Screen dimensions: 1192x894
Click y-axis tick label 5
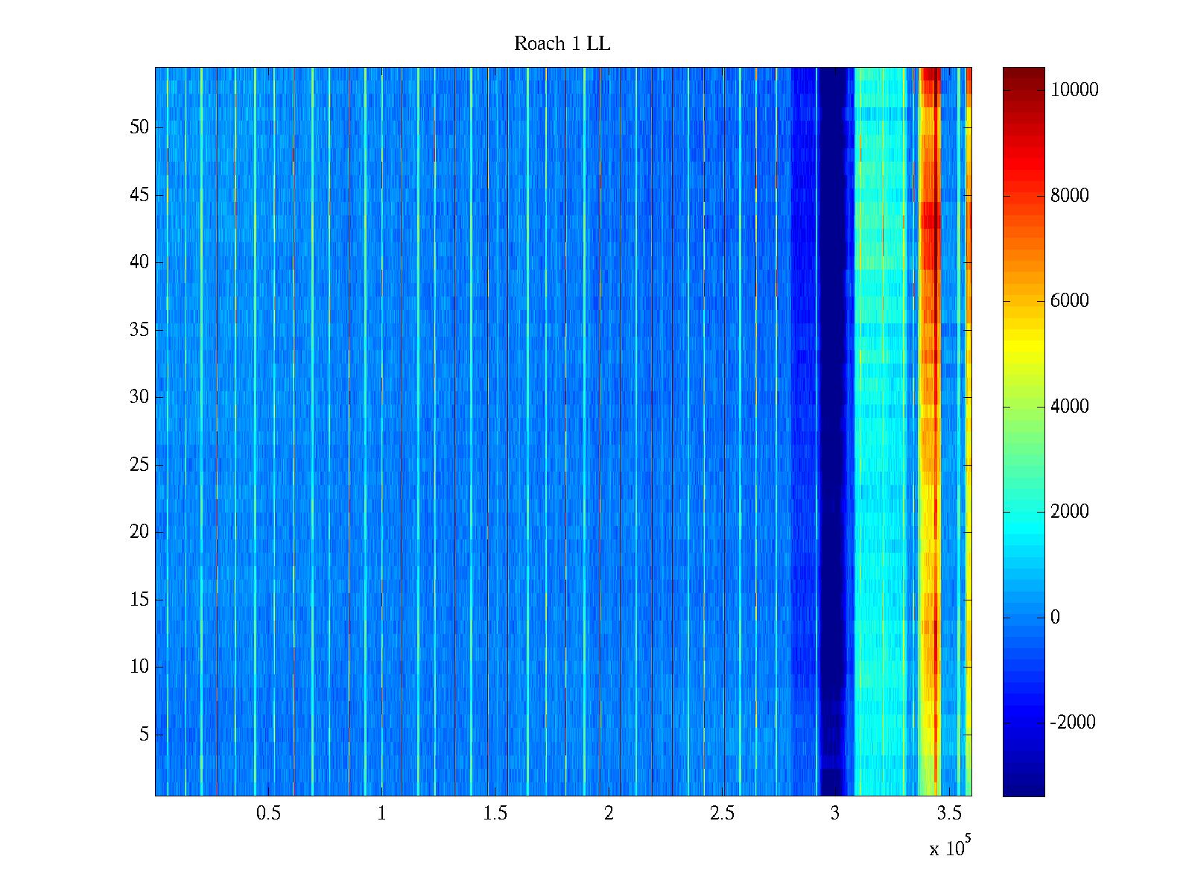(x=144, y=735)
